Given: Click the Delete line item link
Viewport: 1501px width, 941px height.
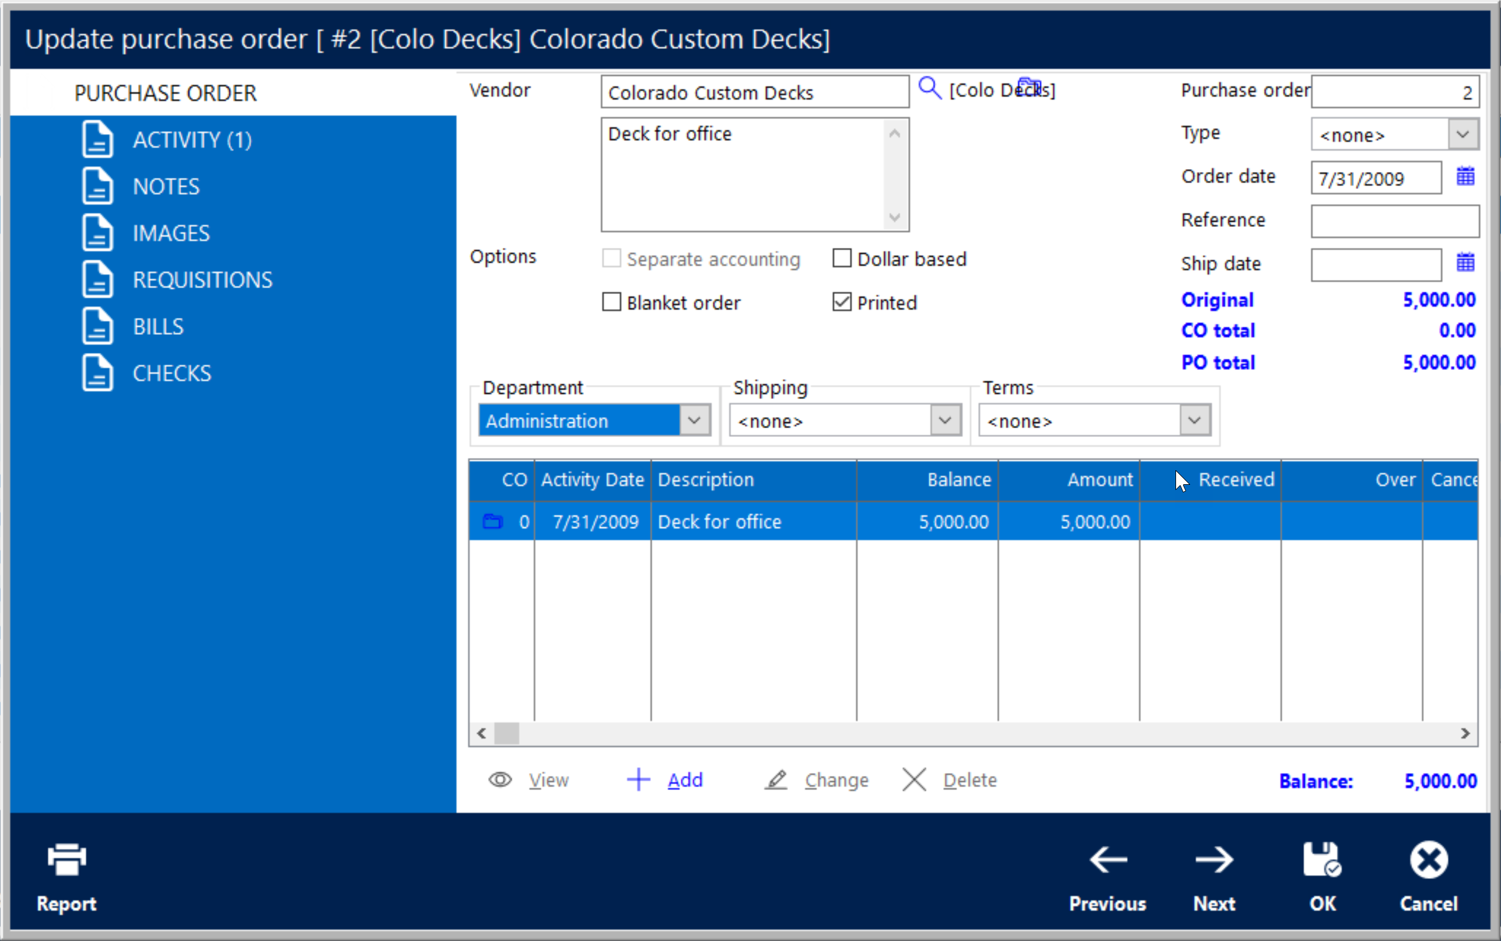Looking at the screenshot, I should (x=969, y=780).
